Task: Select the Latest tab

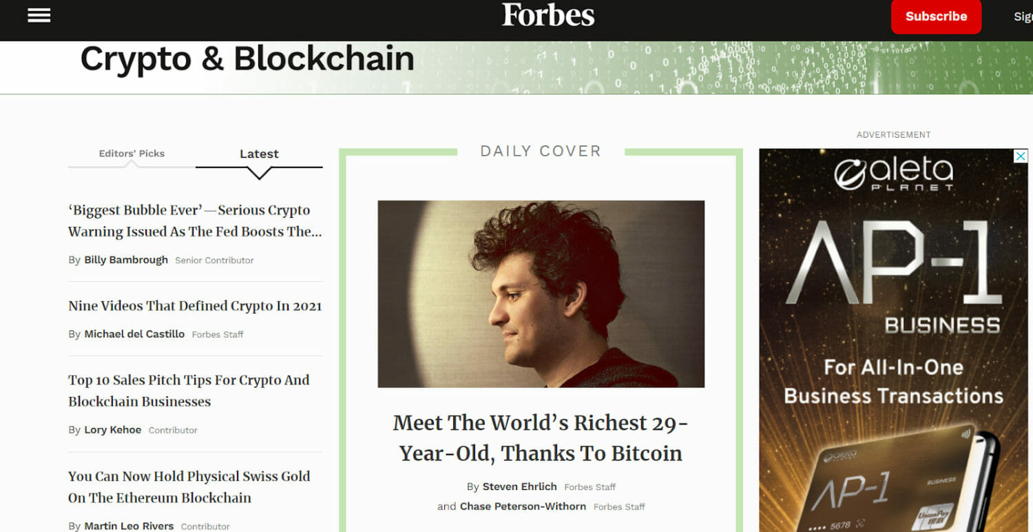Action: [x=259, y=153]
